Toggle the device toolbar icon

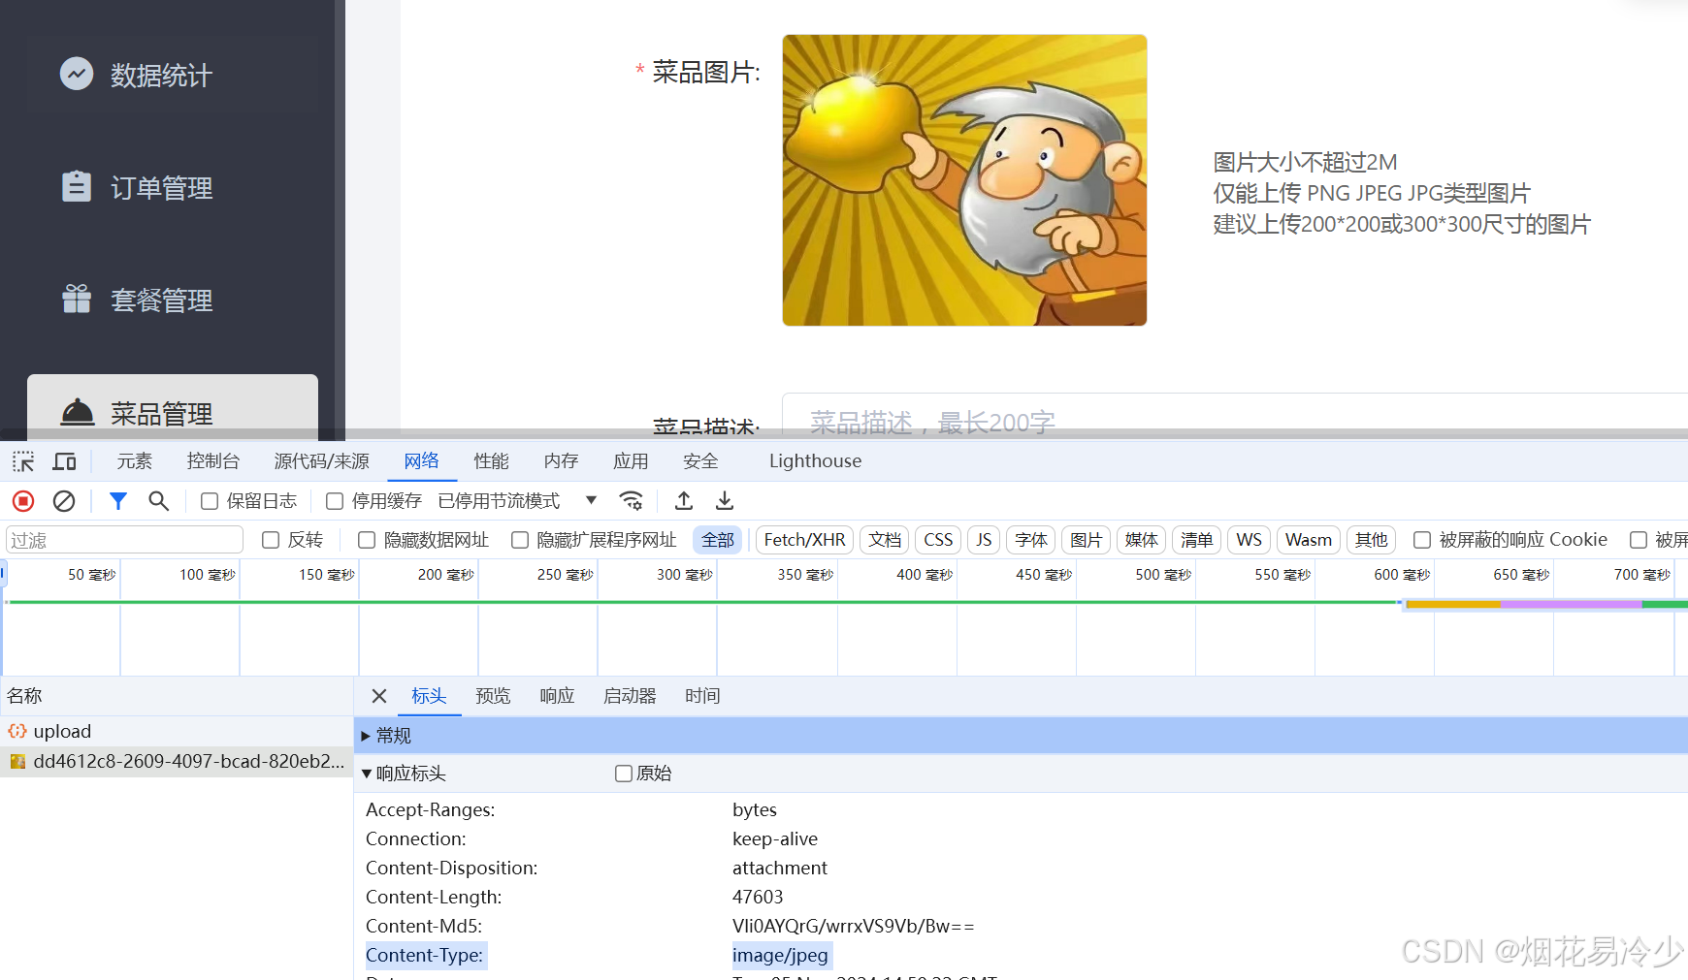(x=65, y=461)
